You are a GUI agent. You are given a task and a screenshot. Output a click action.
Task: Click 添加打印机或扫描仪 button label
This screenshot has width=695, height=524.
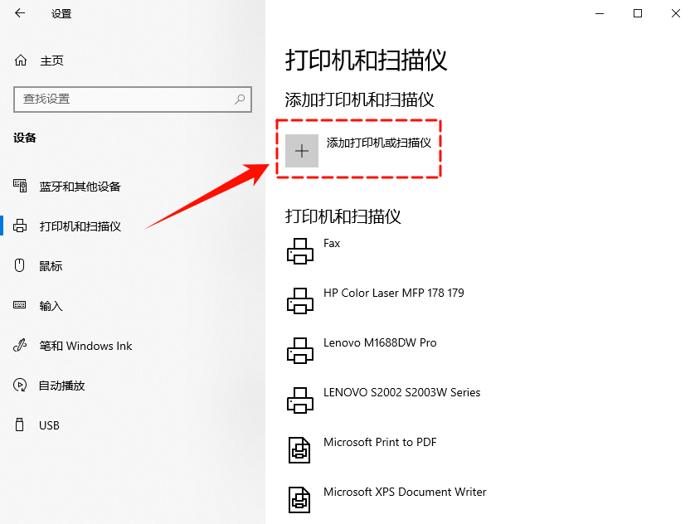pos(379,143)
